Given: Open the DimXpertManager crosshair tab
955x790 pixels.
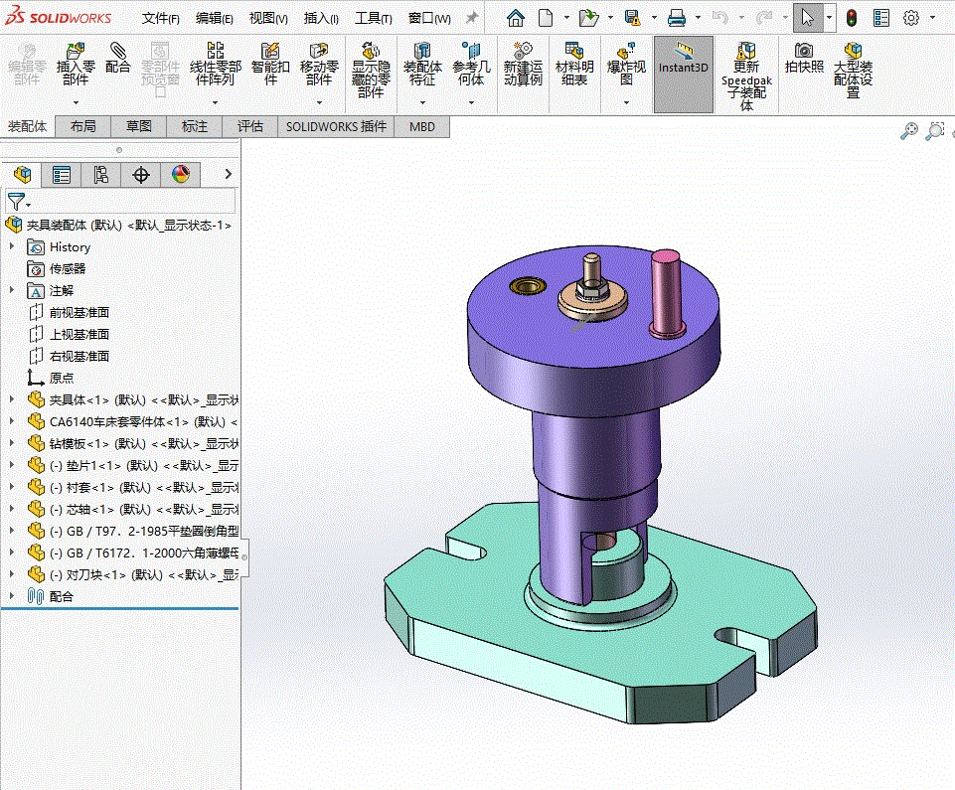Looking at the screenshot, I should [141, 175].
